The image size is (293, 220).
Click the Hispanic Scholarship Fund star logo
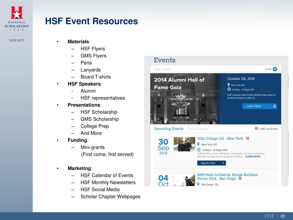click(x=17, y=13)
